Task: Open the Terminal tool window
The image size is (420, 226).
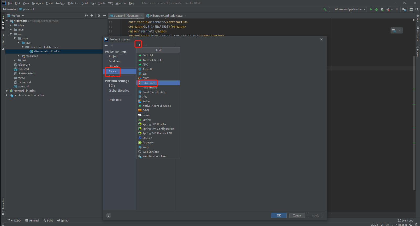Action: (x=32, y=220)
